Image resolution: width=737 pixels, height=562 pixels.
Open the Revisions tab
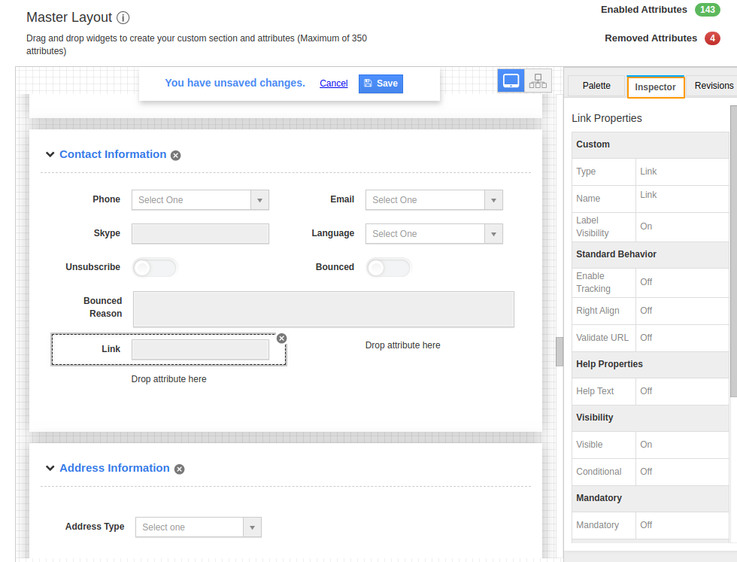point(713,86)
